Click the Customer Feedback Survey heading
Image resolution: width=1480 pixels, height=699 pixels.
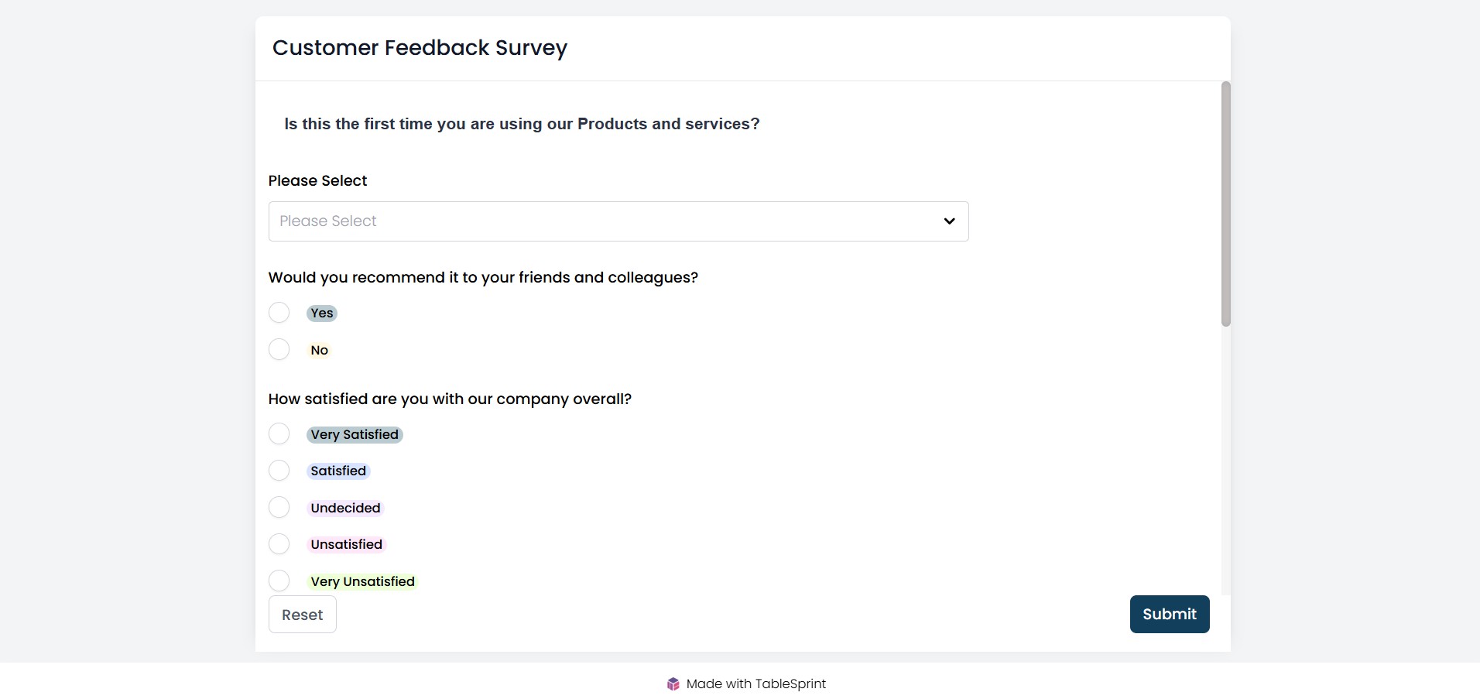(x=420, y=48)
